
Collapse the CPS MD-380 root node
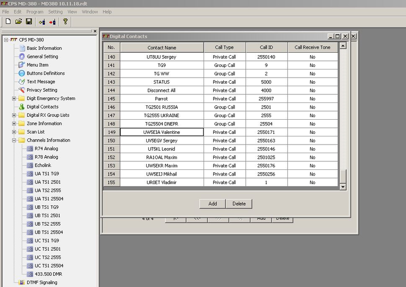[x=6, y=40]
